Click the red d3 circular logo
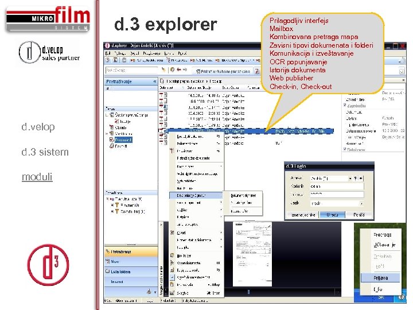Screen dimensions: 413x310 pyautogui.click(x=48, y=265)
